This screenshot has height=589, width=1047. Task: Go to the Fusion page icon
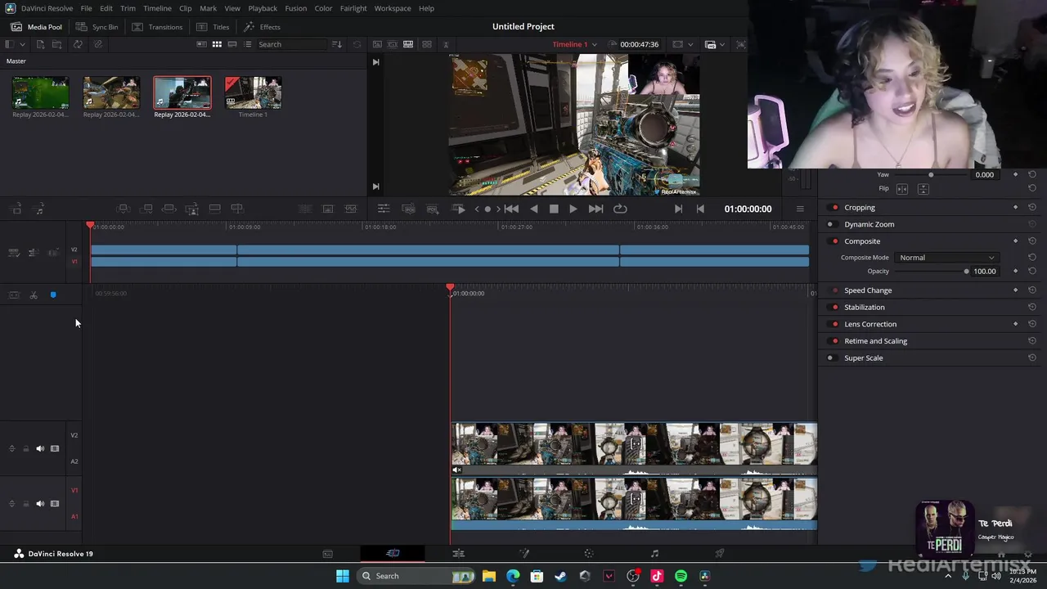coord(524,554)
